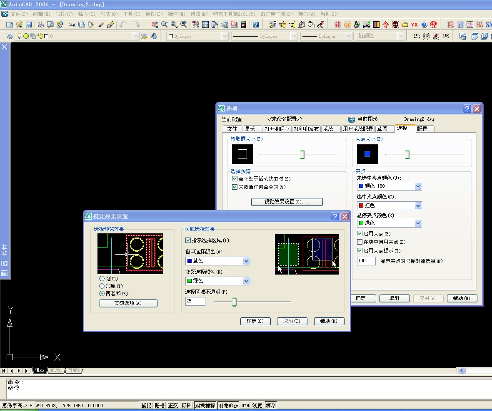
Task: Open the 绘图 menu
Action: click(154, 14)
